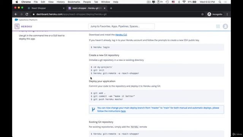Open the Bluetooth status menu
This screenshot has width=243, height=137.
point(179,2)
